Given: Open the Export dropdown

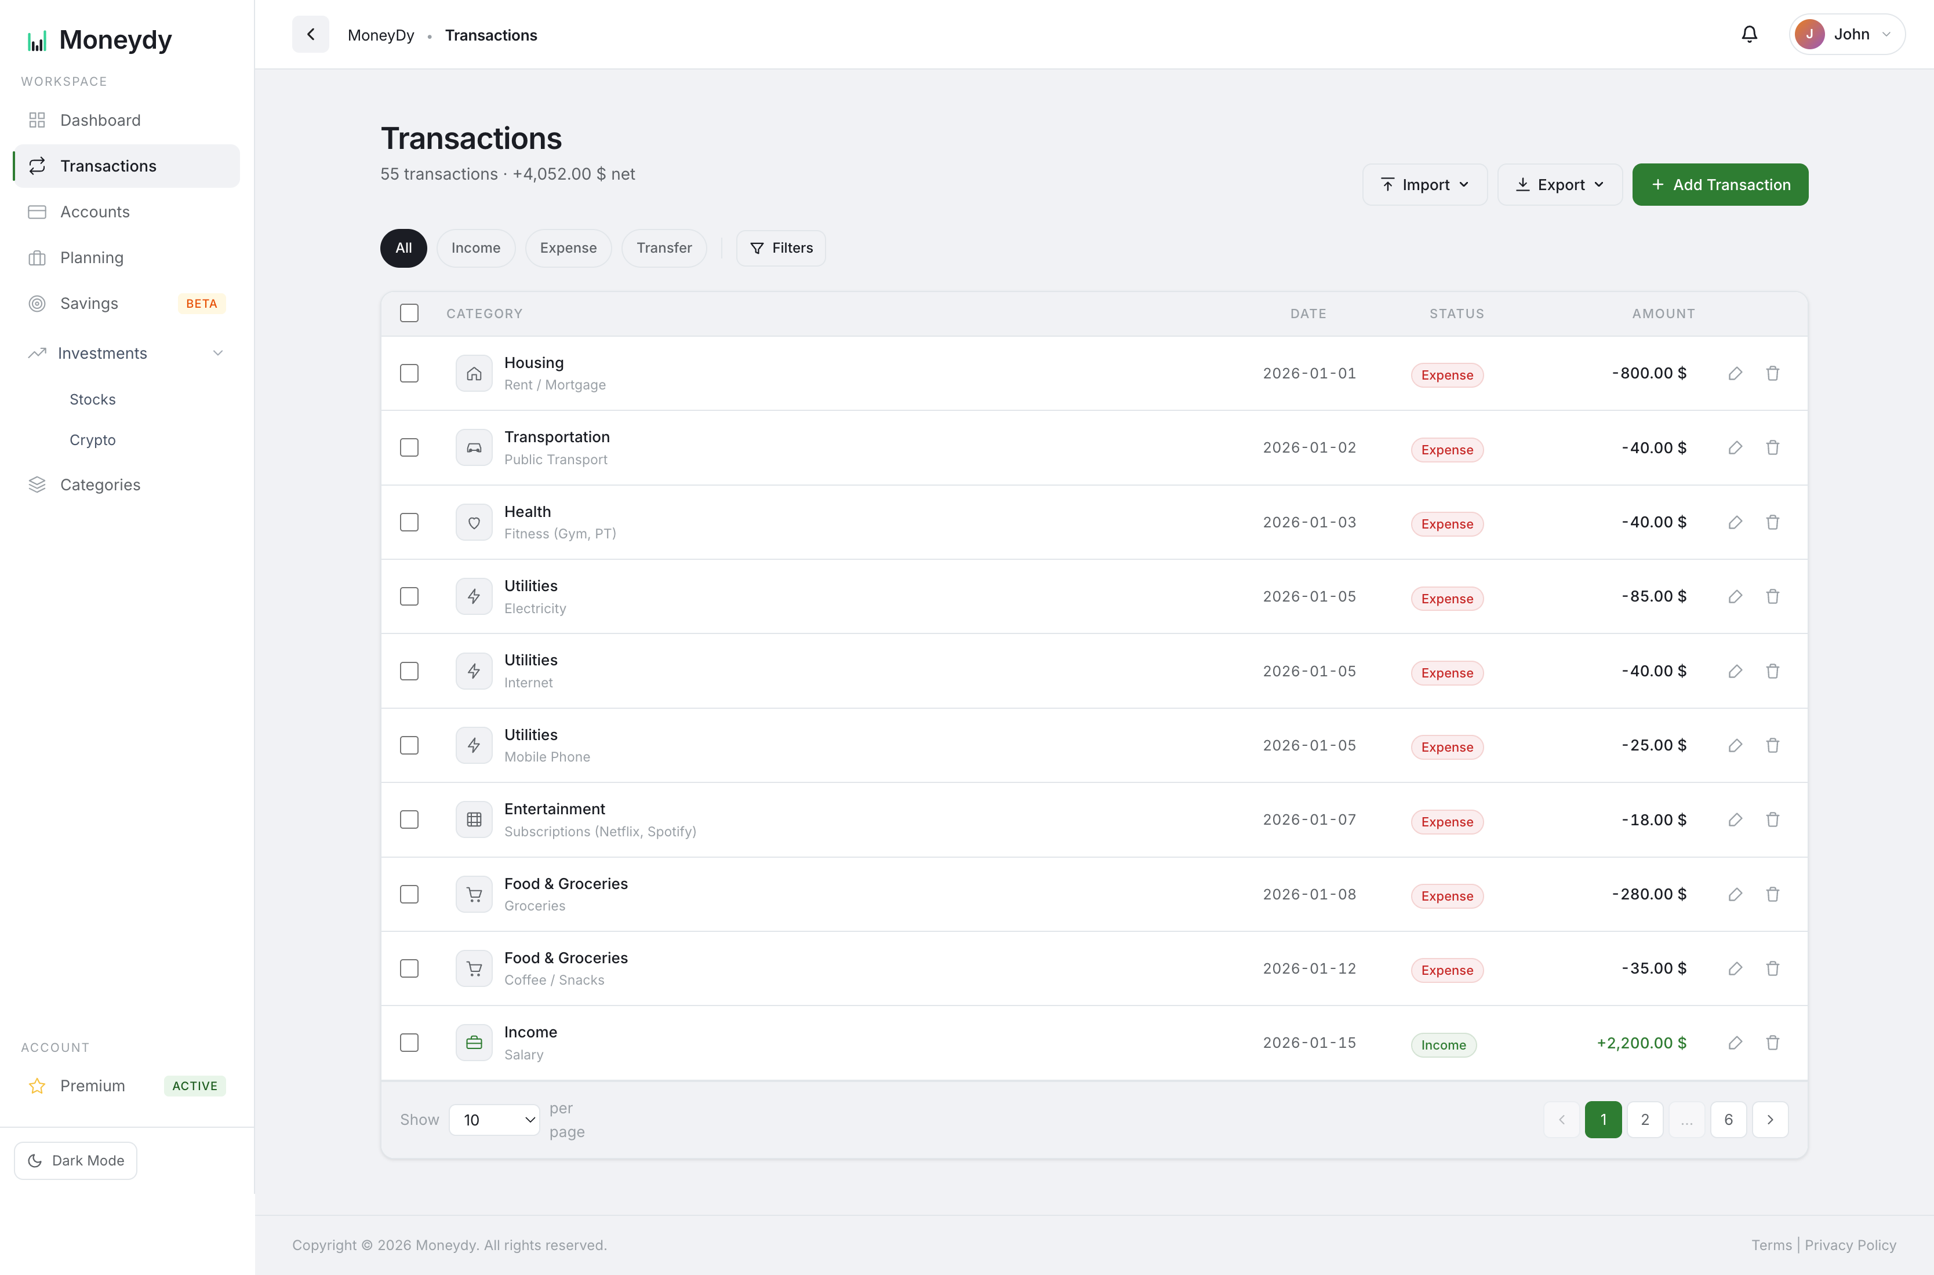Looking at the screenshot, I should click(1560, 184).
